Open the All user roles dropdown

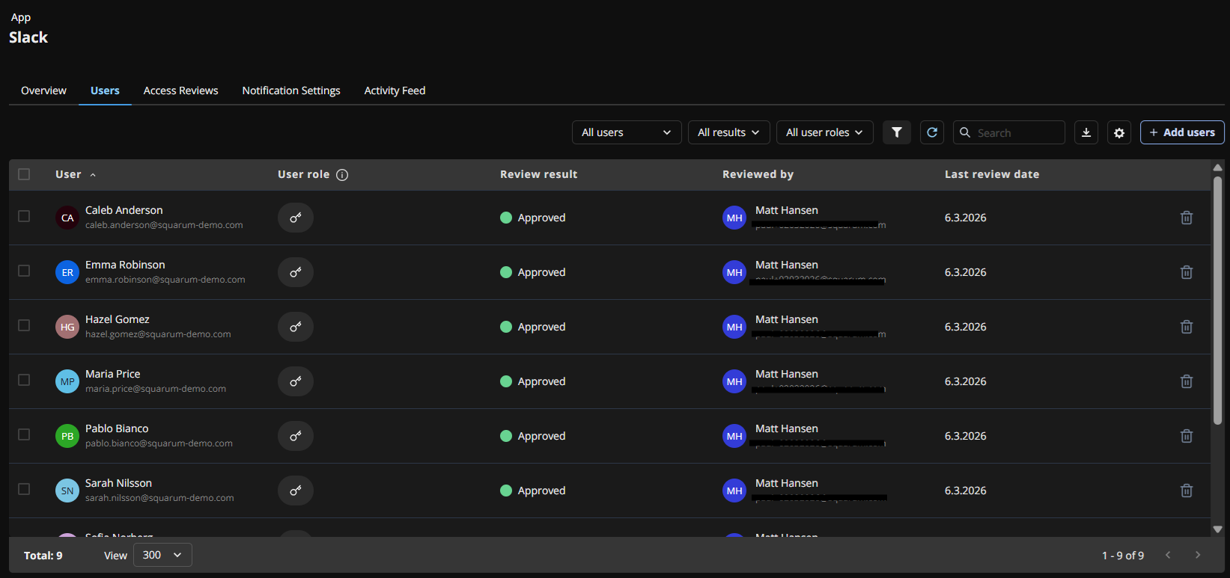pos(824,132)
